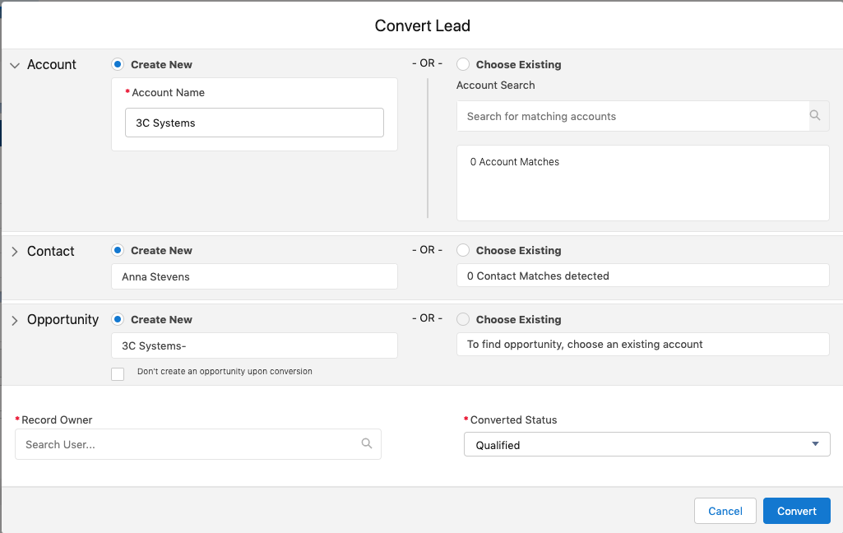Viewport: 843px width, 533px height.
Task: Click the To find opportunity, choose existing account box
Action: coord(643,344)
